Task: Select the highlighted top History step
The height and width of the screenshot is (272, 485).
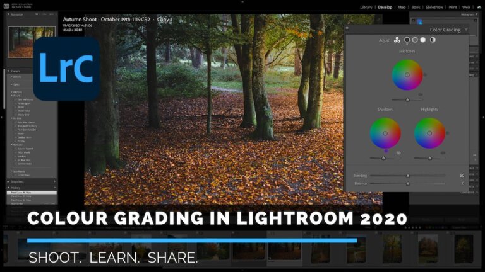Action: 32,193
